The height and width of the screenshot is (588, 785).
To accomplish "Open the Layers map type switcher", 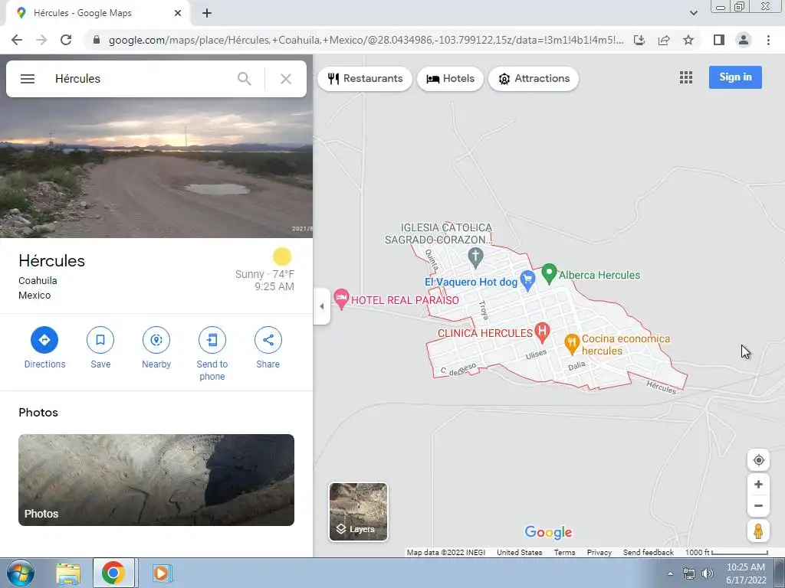I will (358, 511).
